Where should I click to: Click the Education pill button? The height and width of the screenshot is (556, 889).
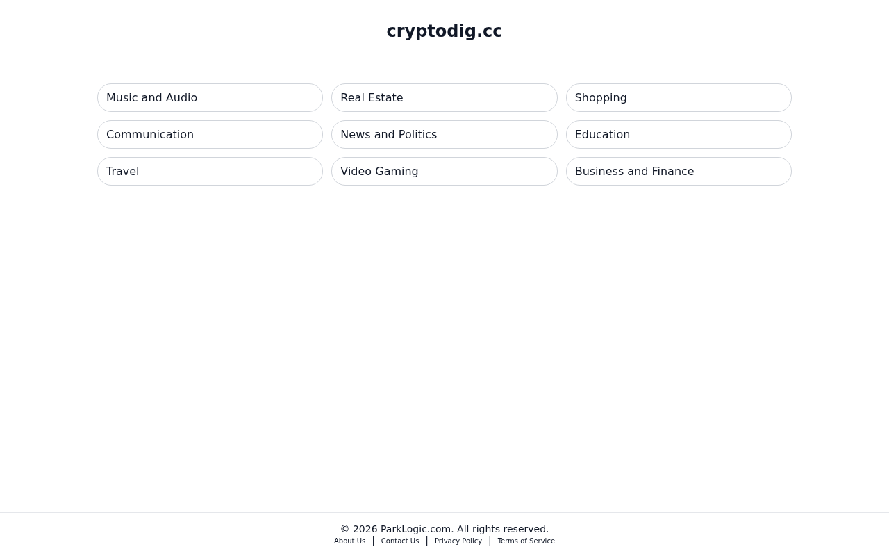(x=679, y=135)
